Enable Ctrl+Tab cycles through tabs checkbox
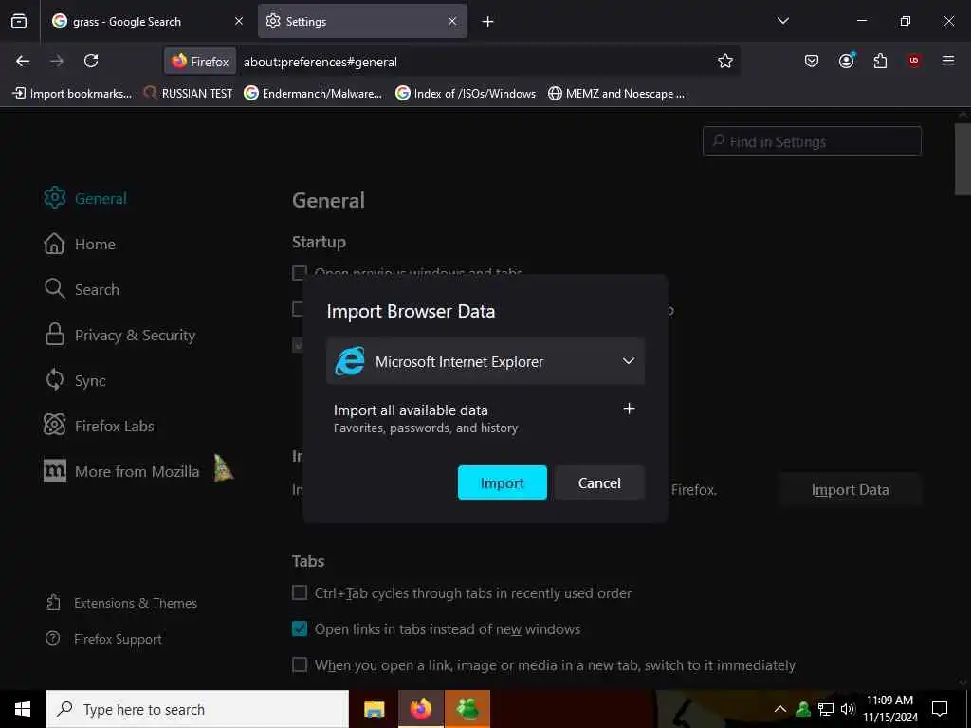 [x=299, y=593]
